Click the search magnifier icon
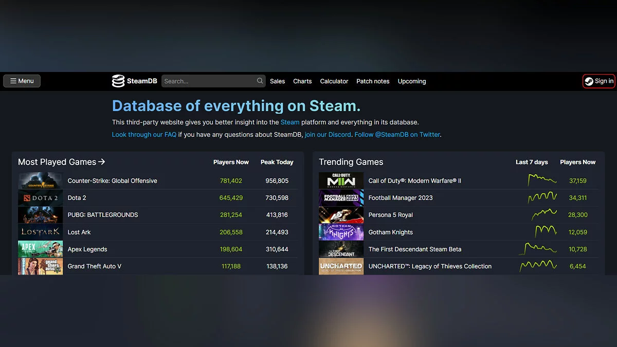The width and height of the screenshot is (617, 347). 260,81
